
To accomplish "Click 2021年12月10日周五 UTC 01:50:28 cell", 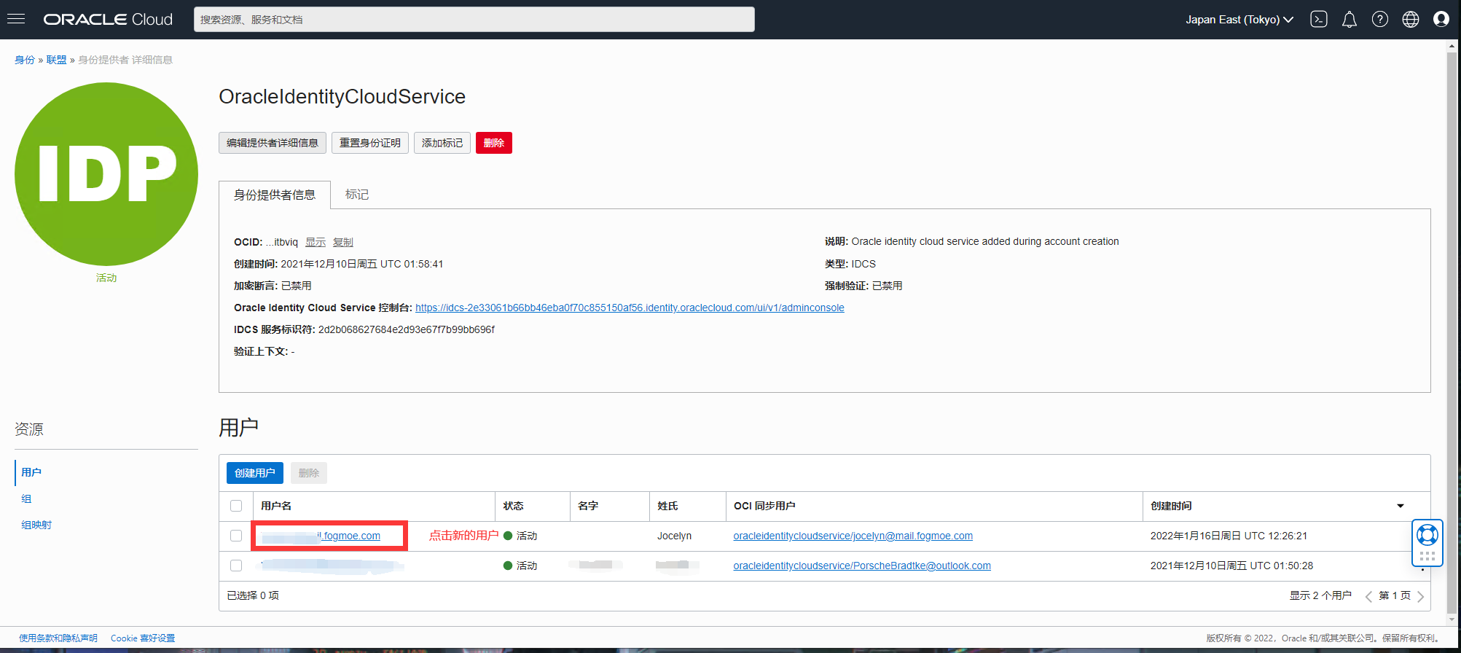I will click(x=1231, y=566).
